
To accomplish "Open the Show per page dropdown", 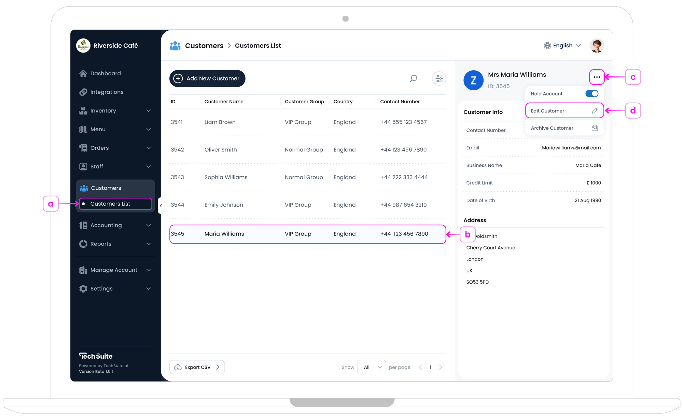I will (372, 367).
